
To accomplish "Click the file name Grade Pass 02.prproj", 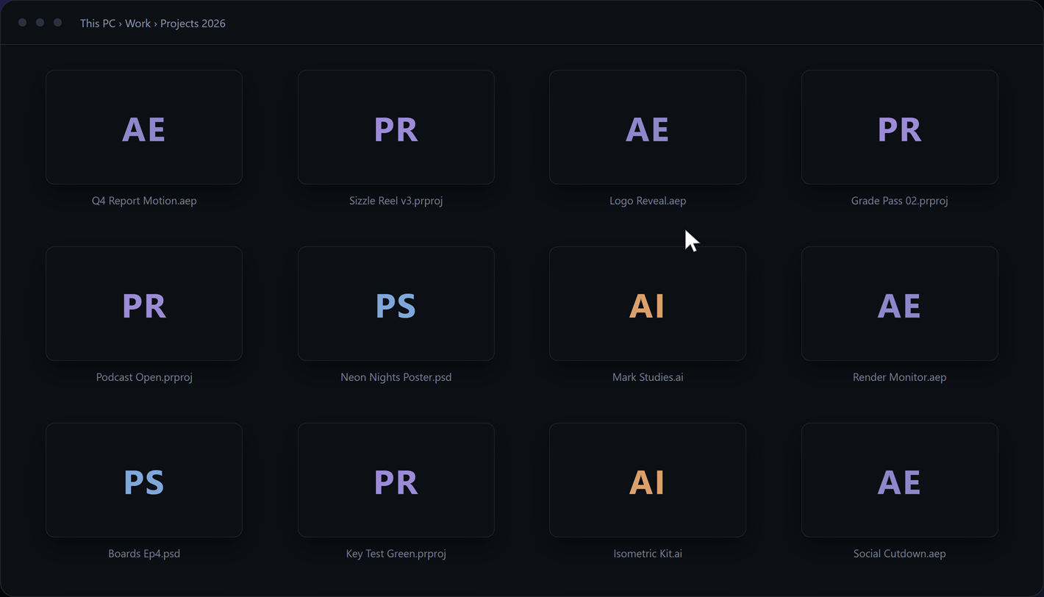I will 900,201.
